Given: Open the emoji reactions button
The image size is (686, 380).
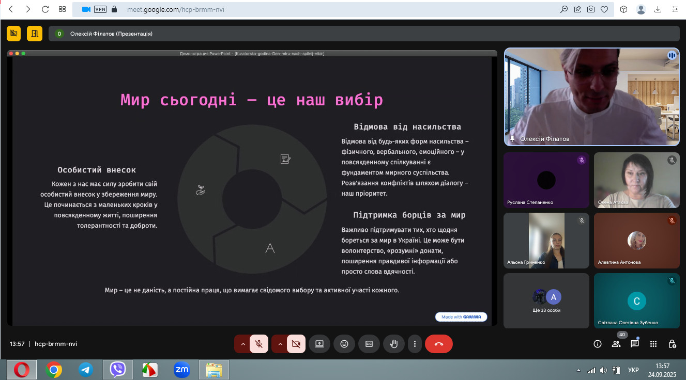Looking at the screenshot, I should [344, 344].
